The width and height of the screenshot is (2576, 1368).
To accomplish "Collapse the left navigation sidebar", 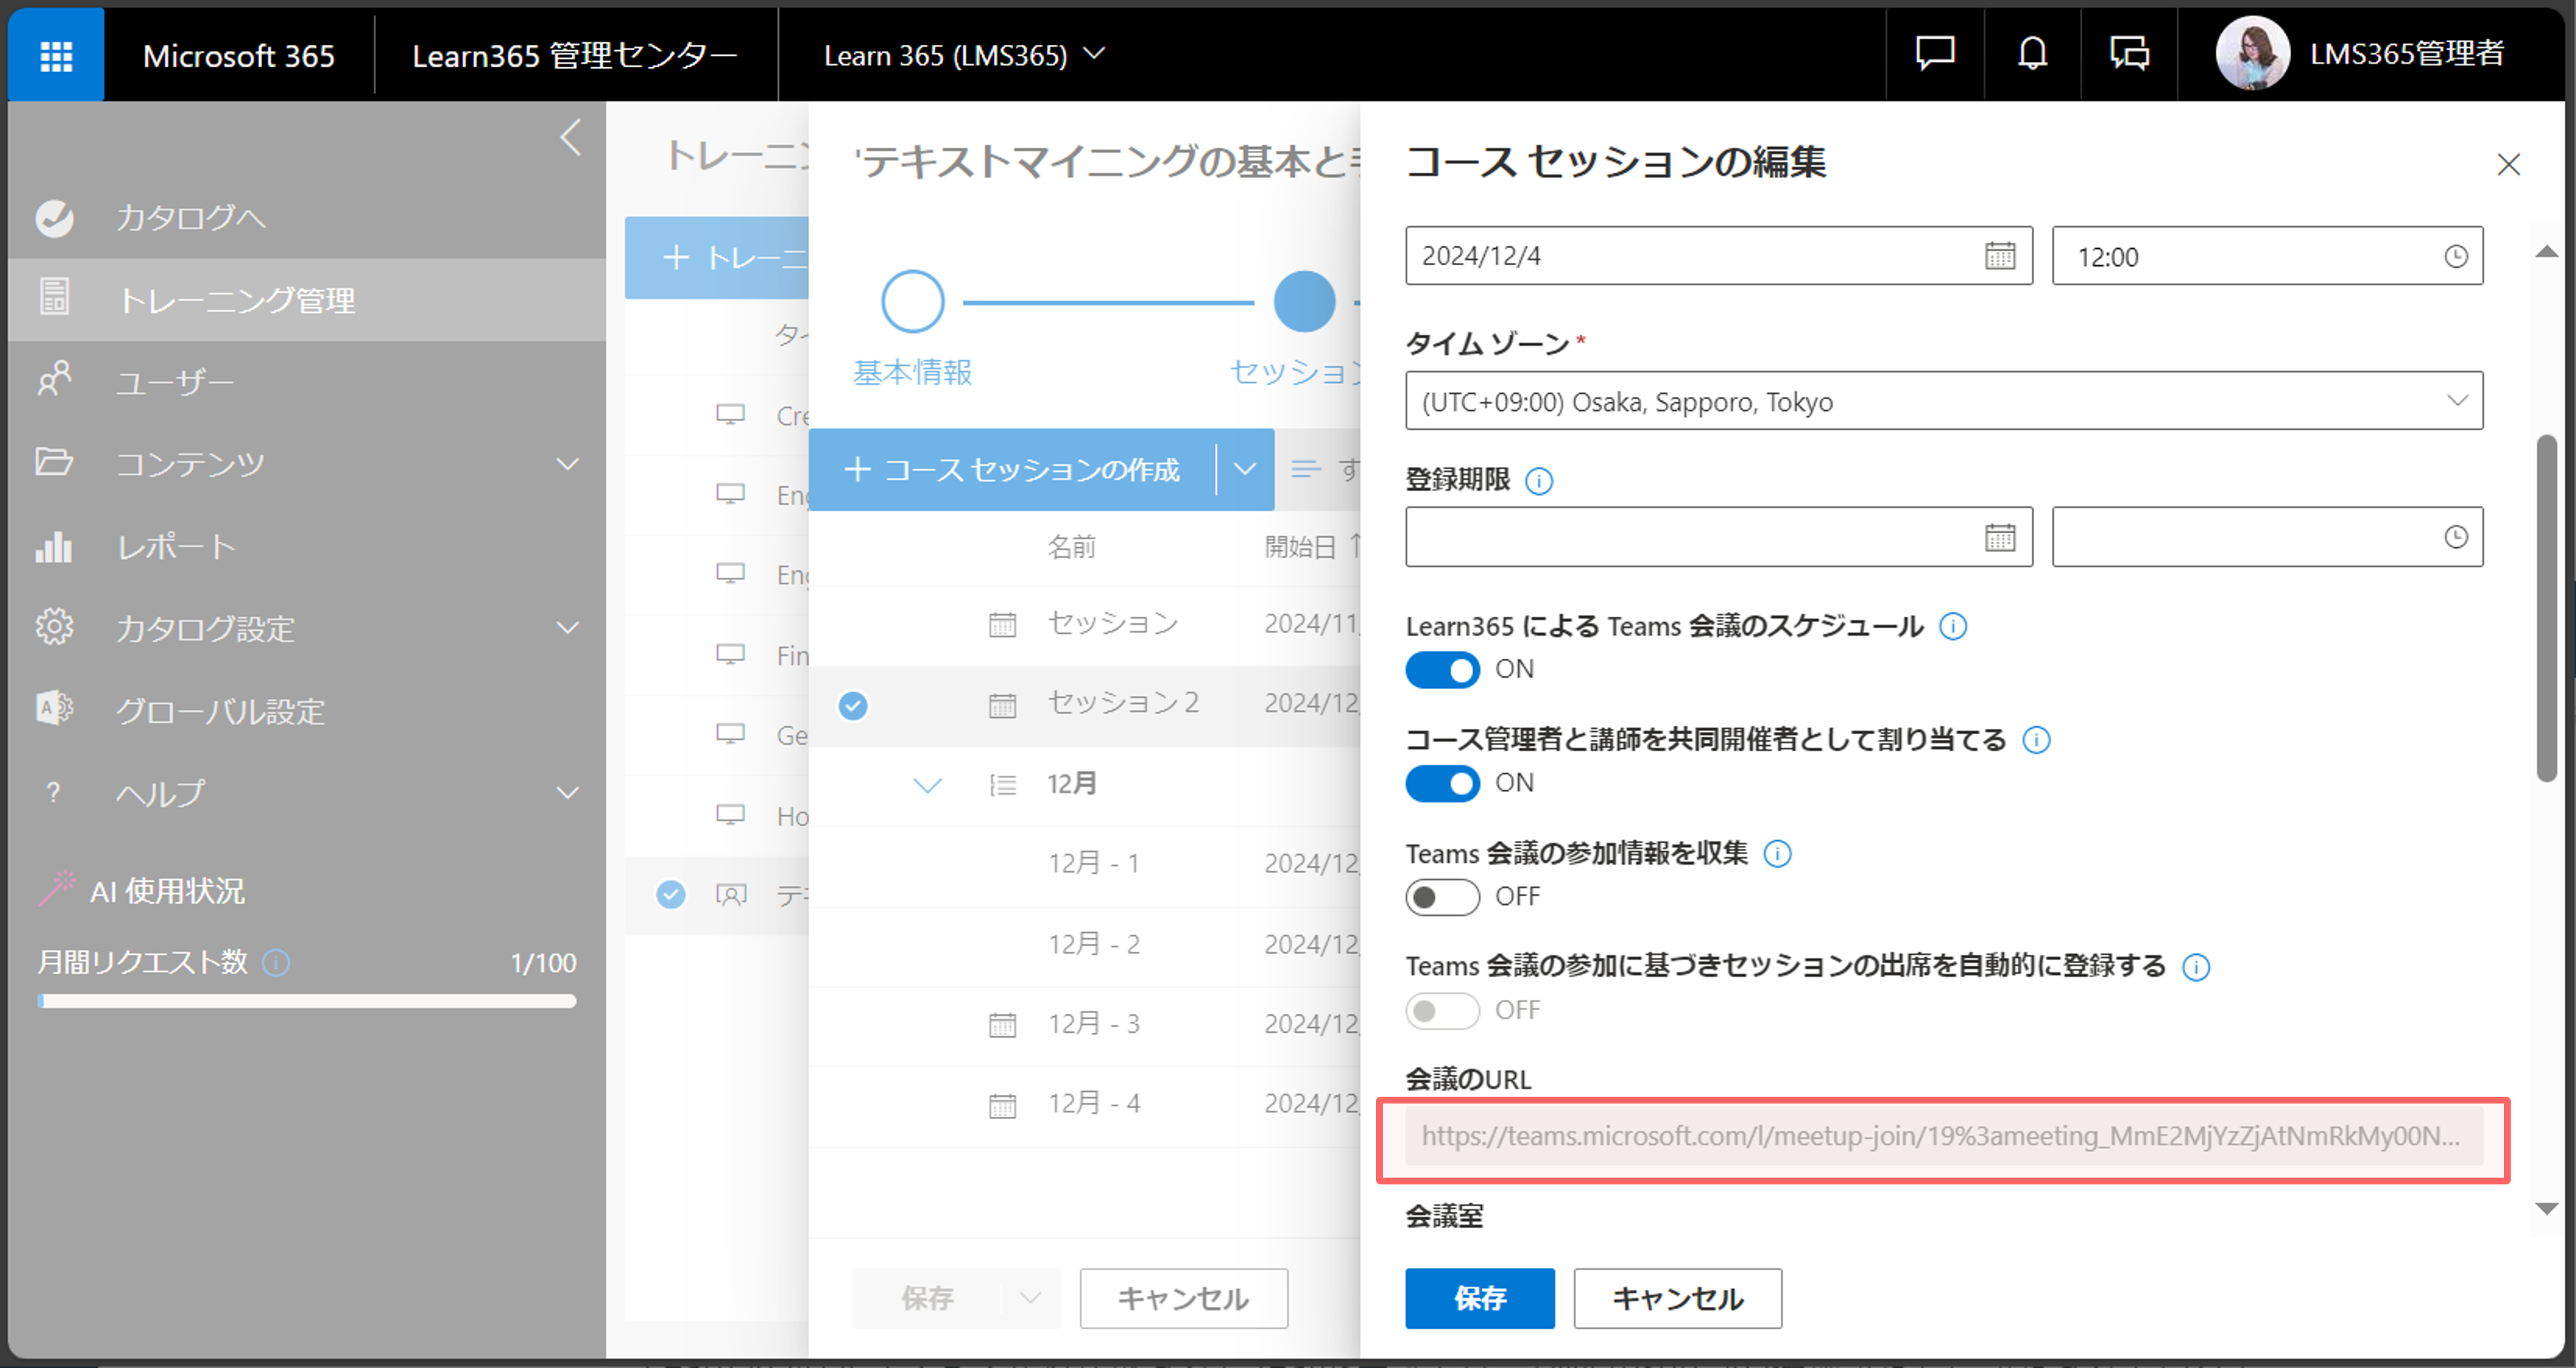I will click(x=571, y=138).
